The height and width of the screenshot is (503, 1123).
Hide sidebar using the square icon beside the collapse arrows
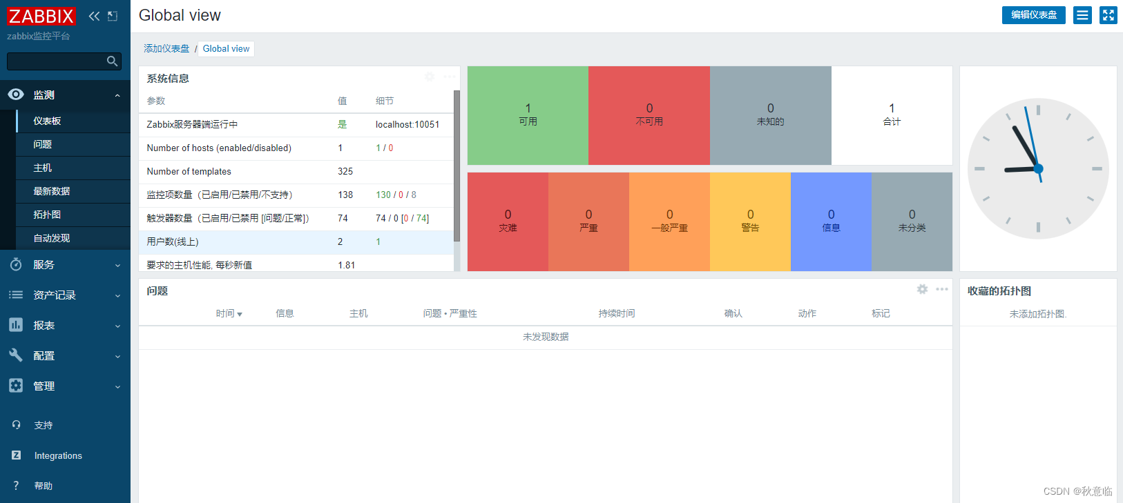click(x=113, y=16)
